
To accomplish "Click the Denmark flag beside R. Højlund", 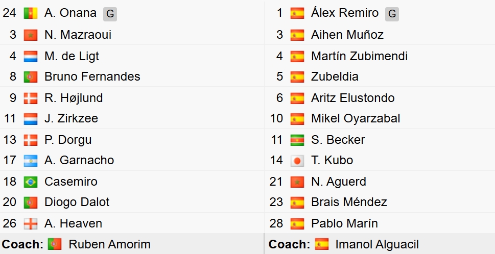I will (31, 98).
